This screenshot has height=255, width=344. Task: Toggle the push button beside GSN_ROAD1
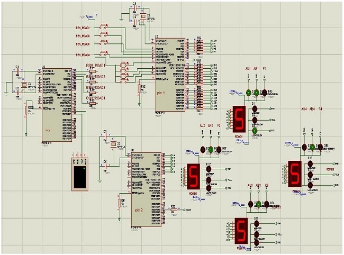point(124,66)
